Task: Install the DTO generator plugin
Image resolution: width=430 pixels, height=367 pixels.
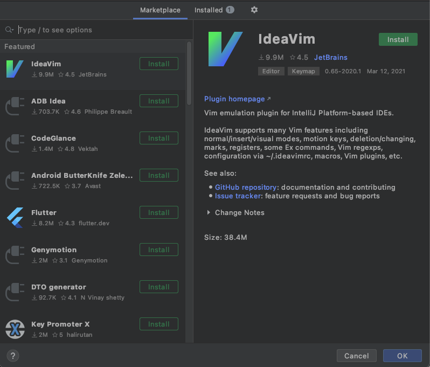Action: pyautogui.click(x=159, y=287)
